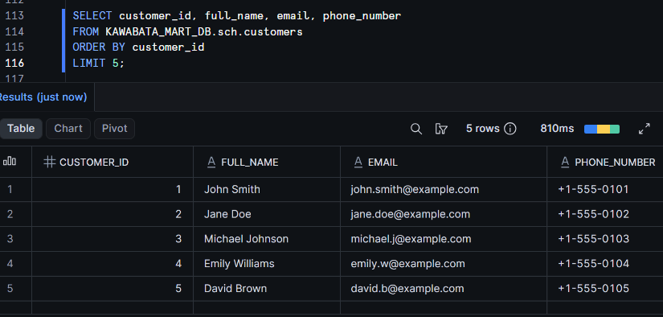
Task: Open the Results (just now) tab
Action: point(43,97)
